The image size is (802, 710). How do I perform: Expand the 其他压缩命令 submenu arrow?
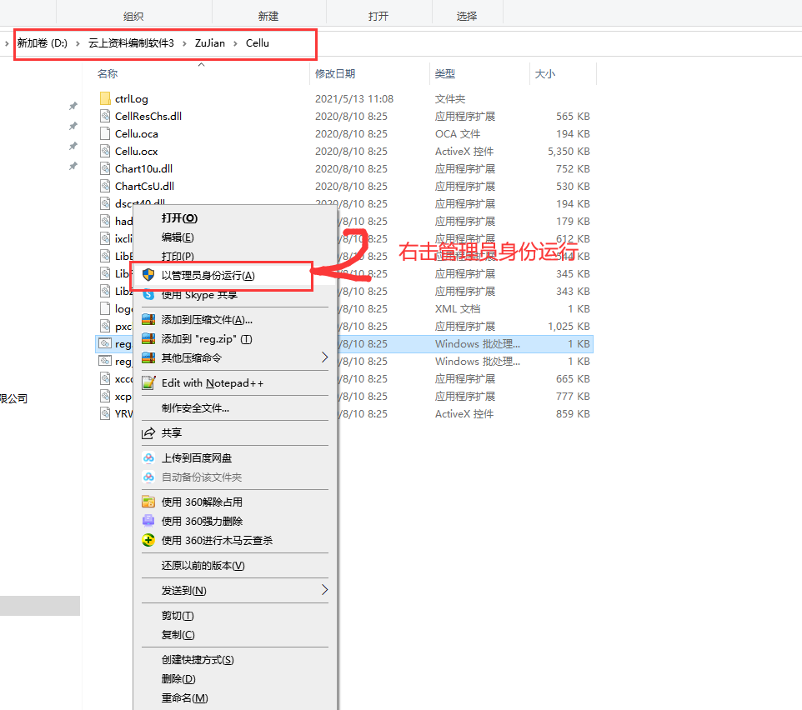[325, 357]
